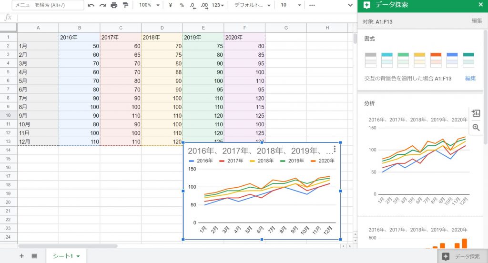Apply the orange alternating color style
This screenshot has width=488, height=263.
[x=436, y=60]
